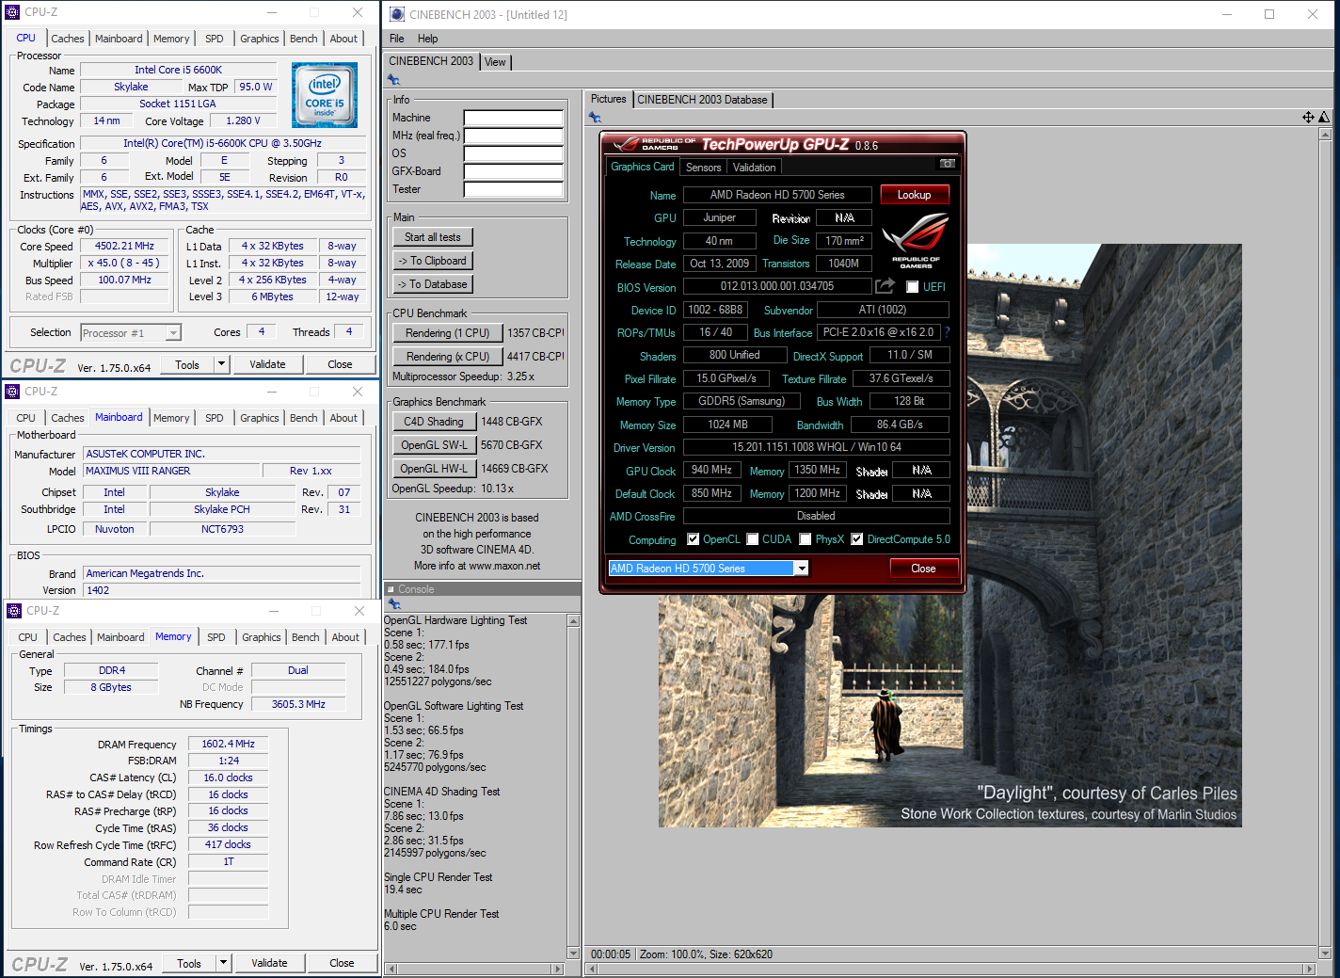Open the Sensors tab in GPU-Z

coord(704,167)
